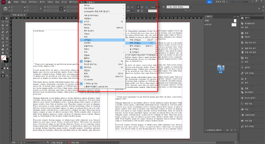This screenshot has height=144, width=265.
Task: Click the Fill color swatch in the toolbox
Action: 4,57
